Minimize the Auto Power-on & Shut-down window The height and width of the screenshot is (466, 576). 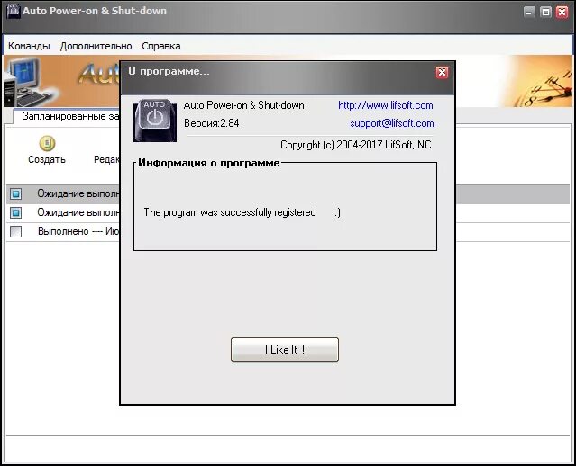pos(529,13)
